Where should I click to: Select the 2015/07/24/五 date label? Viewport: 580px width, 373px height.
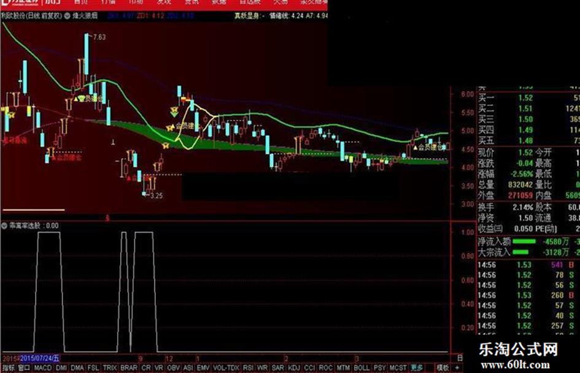coord(39,358)
